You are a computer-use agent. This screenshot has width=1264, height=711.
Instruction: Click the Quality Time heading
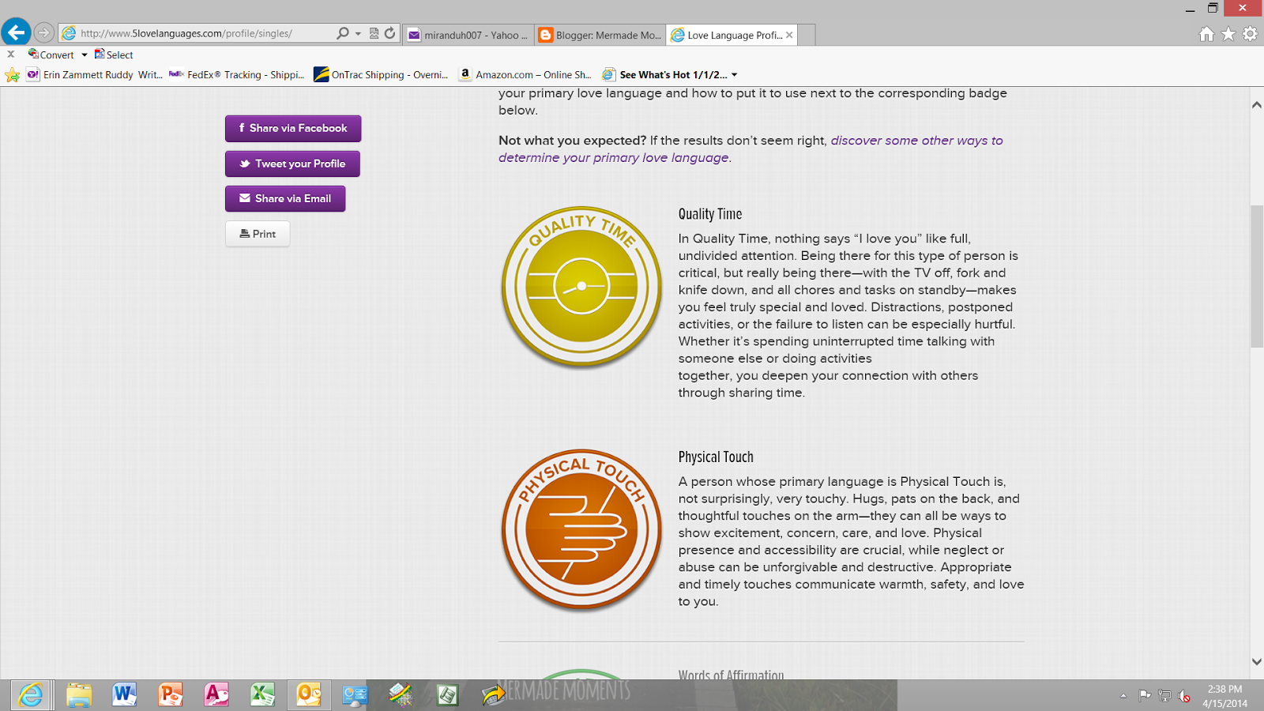710,214
